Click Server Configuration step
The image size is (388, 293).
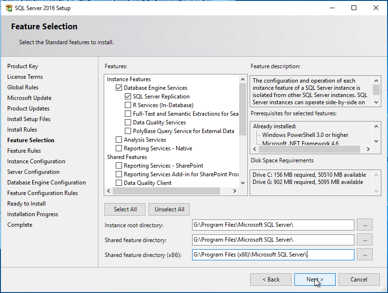(33, 172)
